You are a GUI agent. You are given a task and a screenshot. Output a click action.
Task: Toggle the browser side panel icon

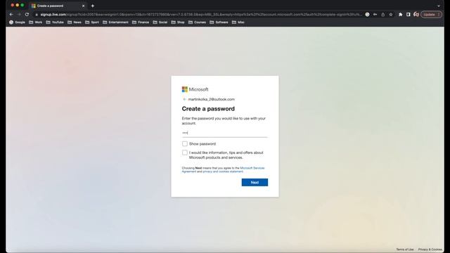pyautogui.click(x=408, y=14)
